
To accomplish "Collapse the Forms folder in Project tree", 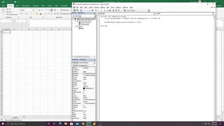I will tap(75, 27).
